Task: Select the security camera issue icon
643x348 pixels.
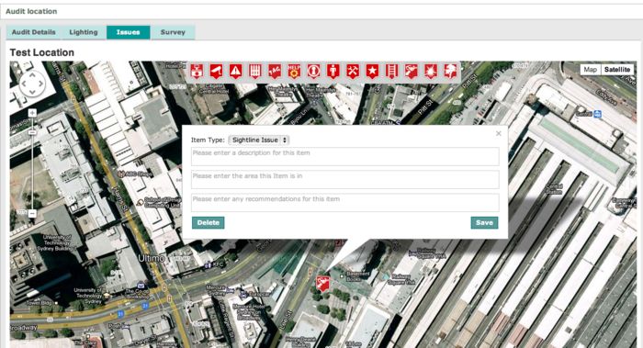Action: [x=216, y=72]
